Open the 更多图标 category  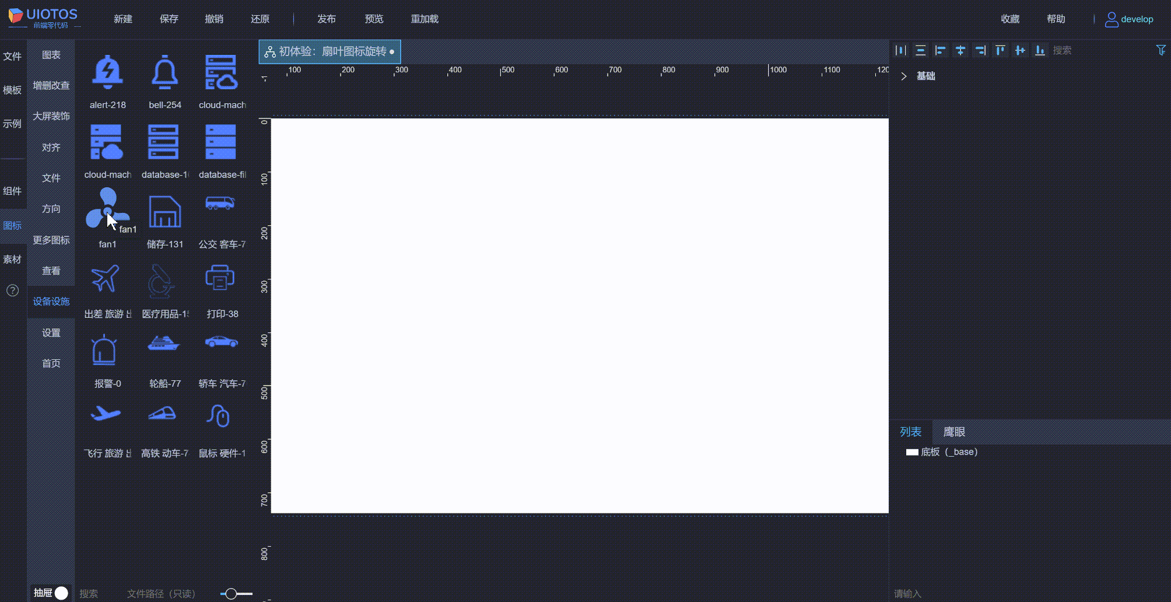coord(51,240)
